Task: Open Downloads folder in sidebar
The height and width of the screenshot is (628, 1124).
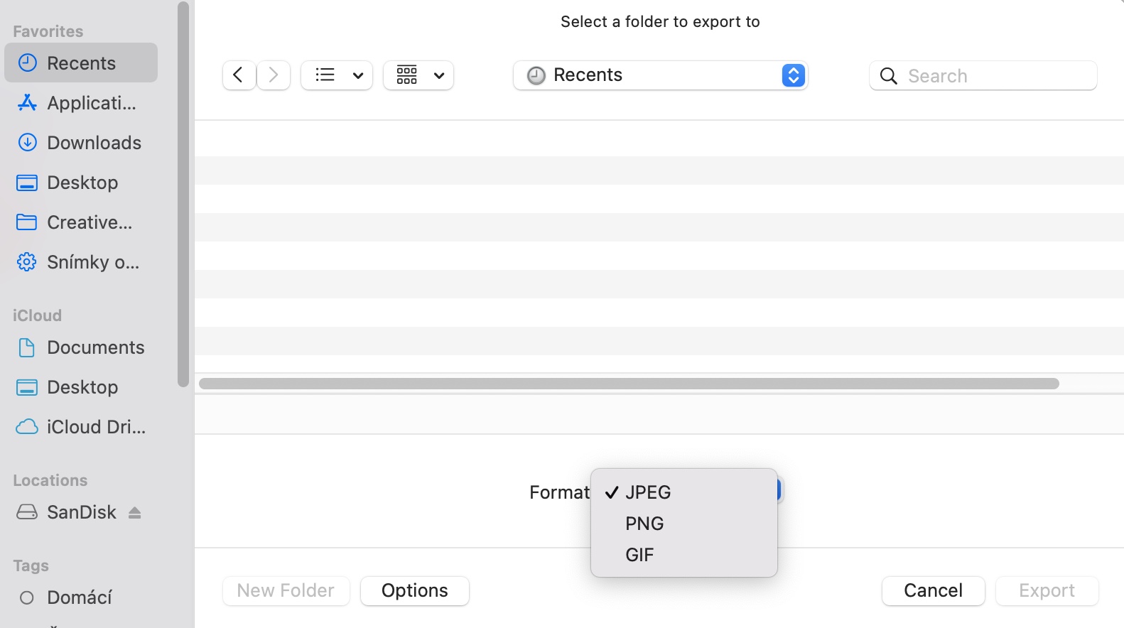Action: tap(94, 143)
